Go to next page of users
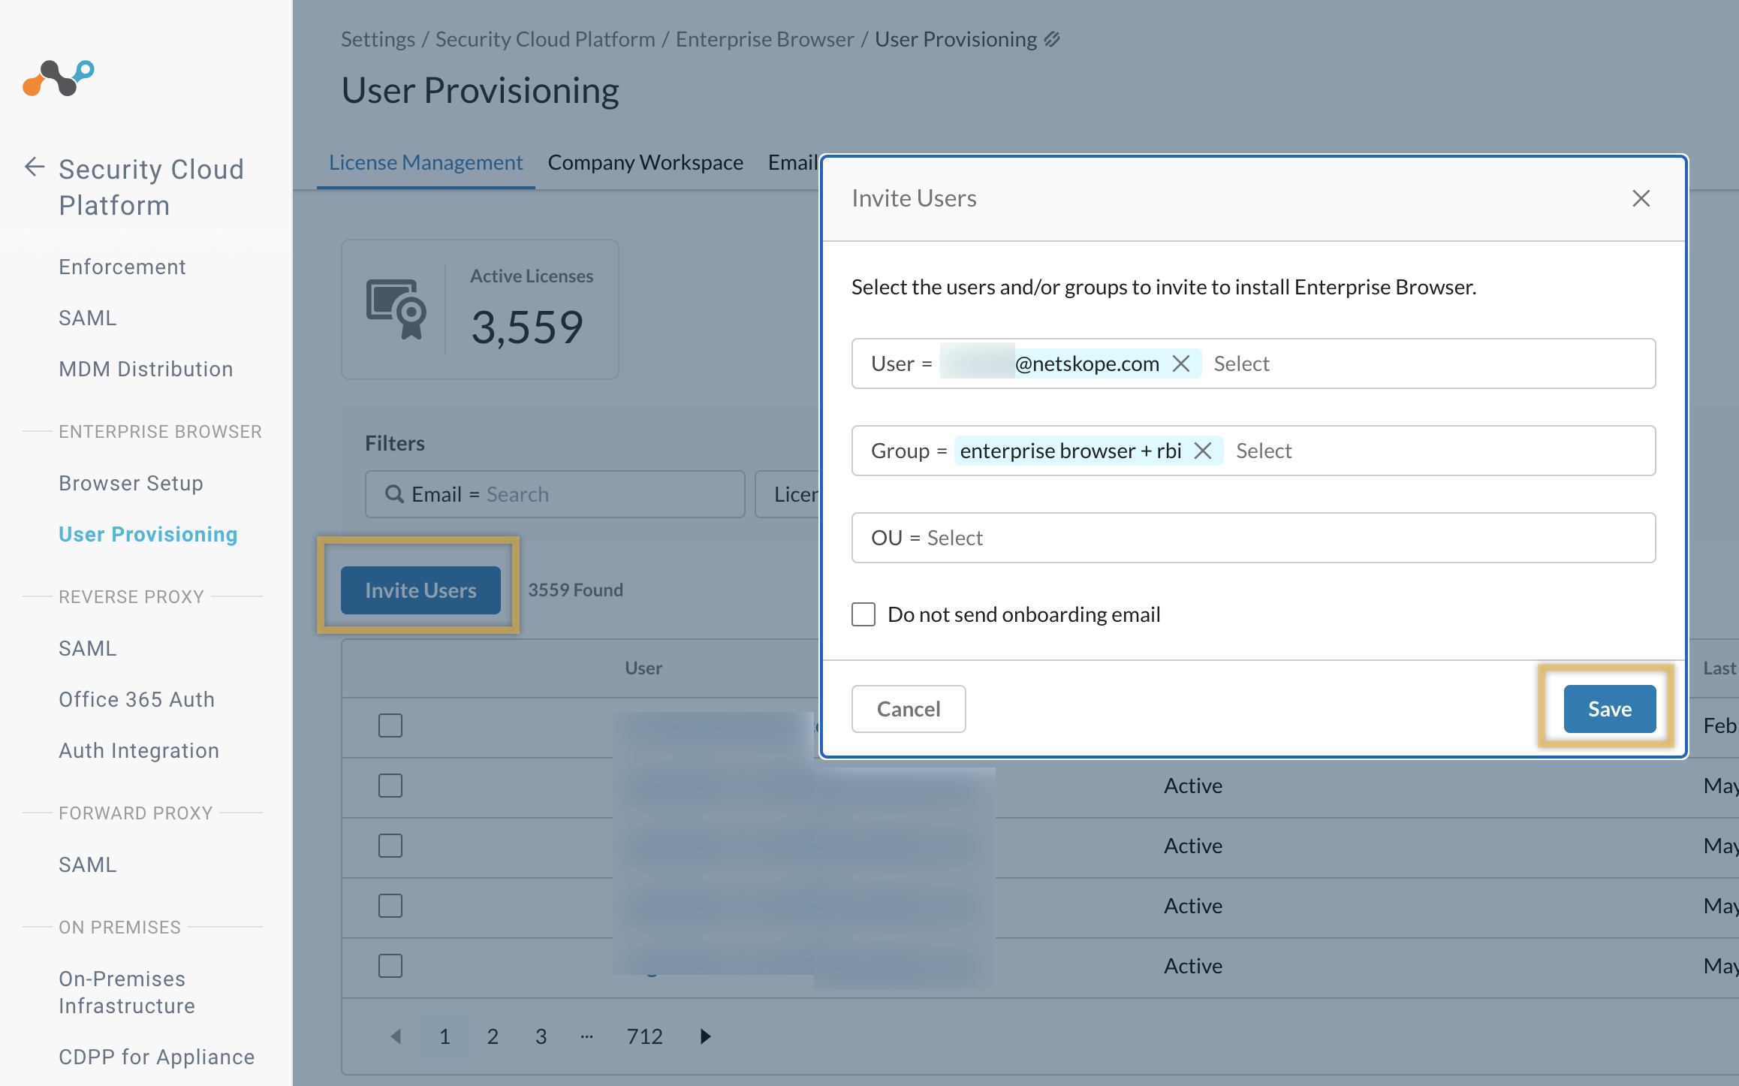 pos(704,1036)
